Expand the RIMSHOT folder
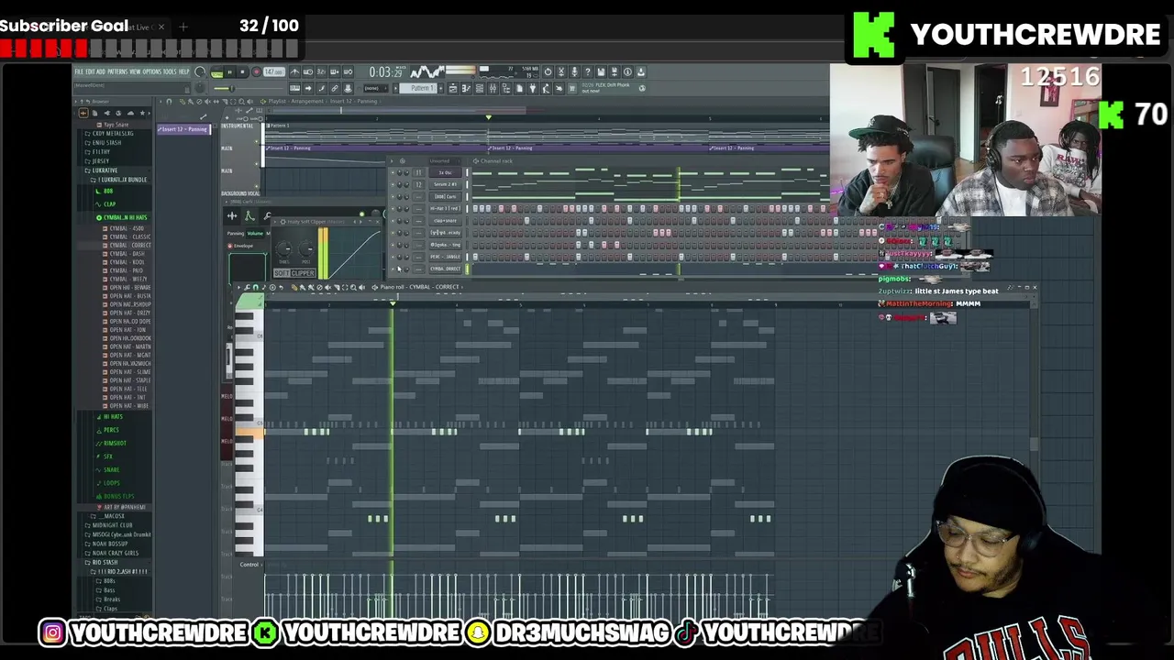Image resolution: width=1174 pixels, height=660 pixels. pyautogui.click(x=111, y=444)
